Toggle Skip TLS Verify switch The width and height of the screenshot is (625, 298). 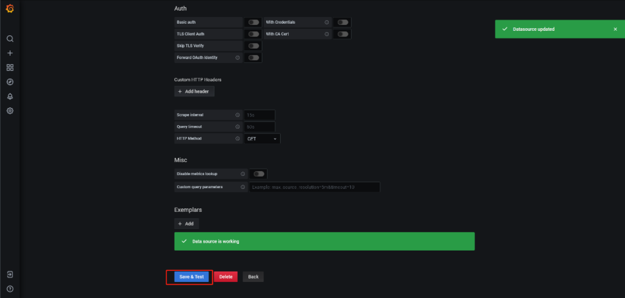254,46
